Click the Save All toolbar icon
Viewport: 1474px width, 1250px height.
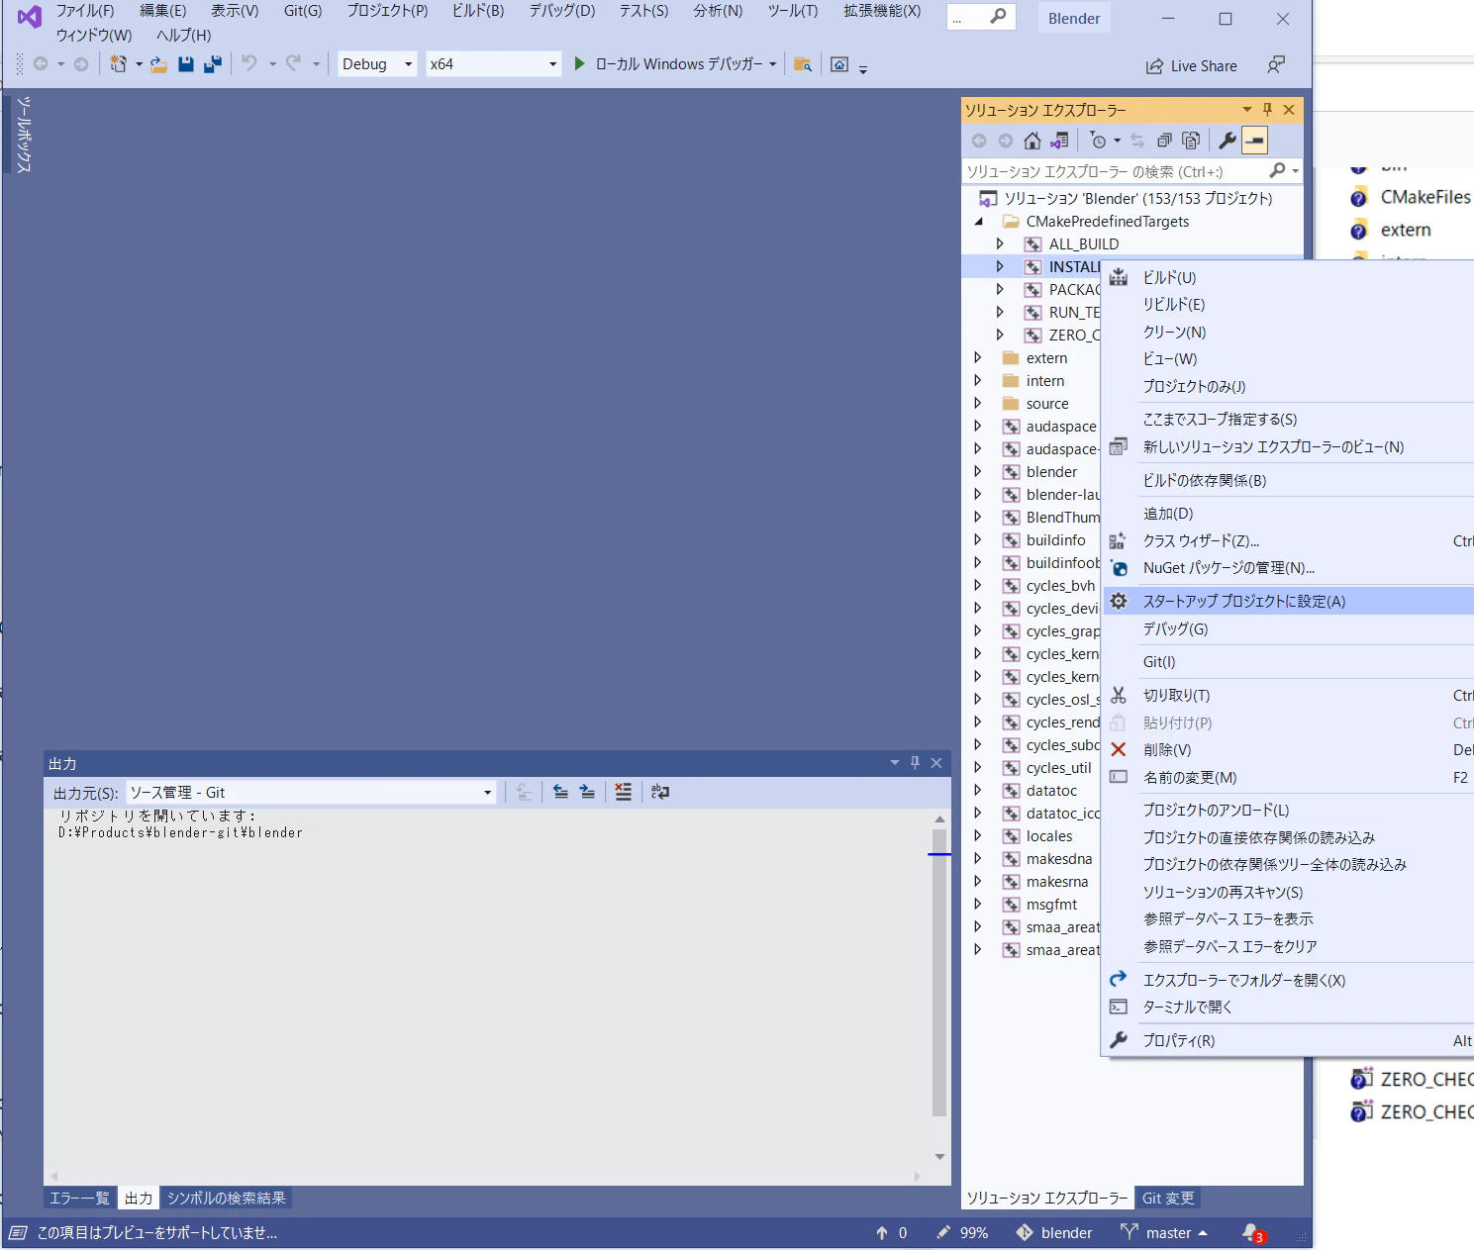pos(212,64)
